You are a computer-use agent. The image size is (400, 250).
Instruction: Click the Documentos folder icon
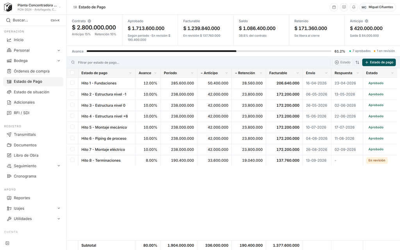tap(9, 145)
